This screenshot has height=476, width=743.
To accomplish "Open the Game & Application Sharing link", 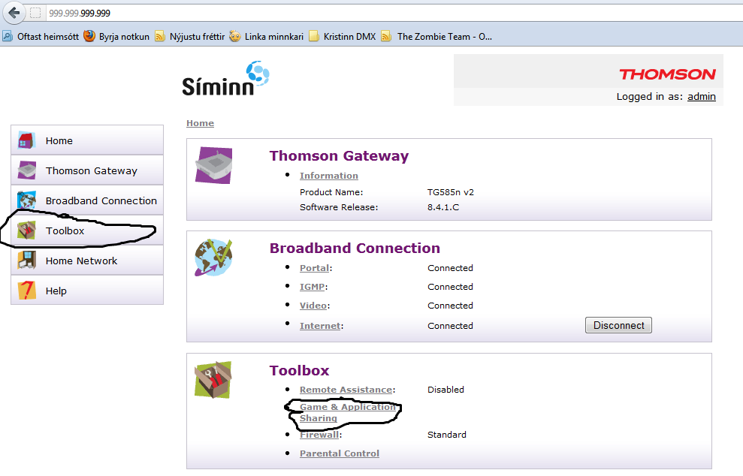I will click(x=347, y=412).
